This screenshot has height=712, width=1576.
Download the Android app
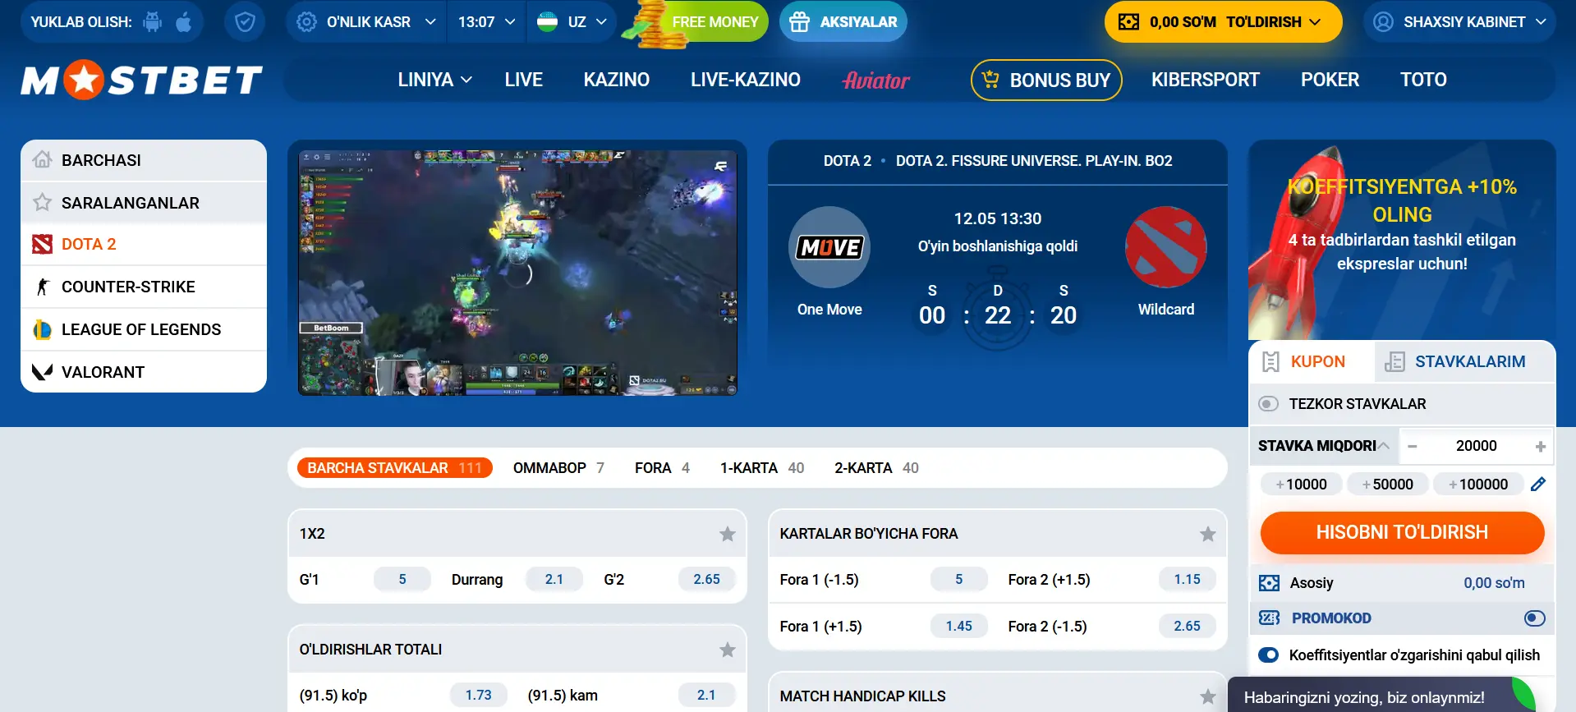[153, 22]
